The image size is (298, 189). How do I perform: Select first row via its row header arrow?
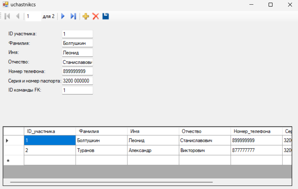pyautogui.click(x=14, y=140)
